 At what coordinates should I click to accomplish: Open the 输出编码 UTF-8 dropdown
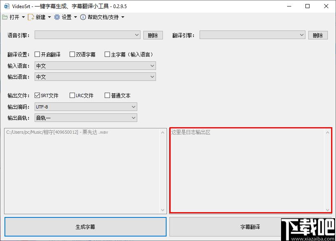[86, 107]
